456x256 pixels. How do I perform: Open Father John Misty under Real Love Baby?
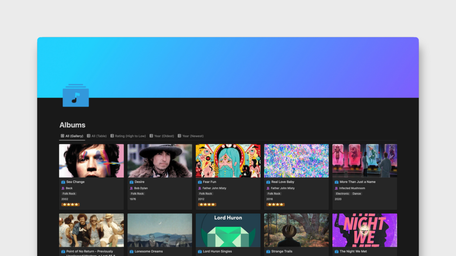pyautogui.click(x=283, y=188)
